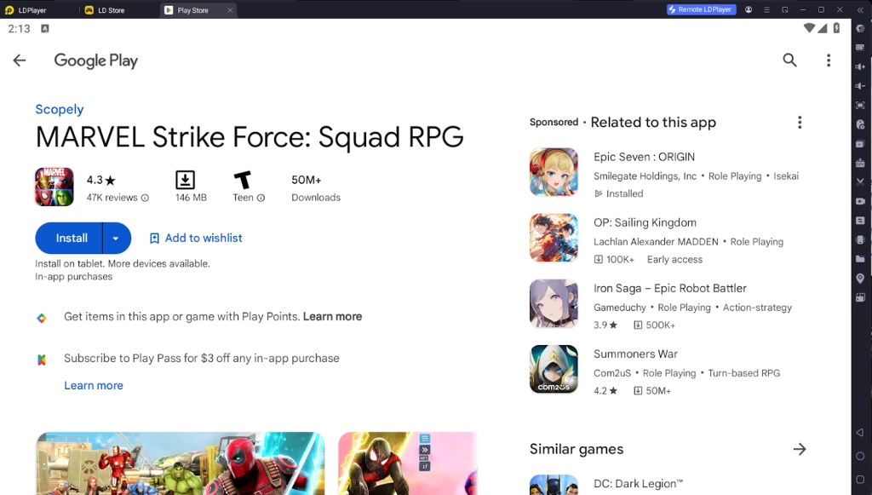872x495 pixels.
Task: Click the Google Play back arrow
Action: coord(19,60)
